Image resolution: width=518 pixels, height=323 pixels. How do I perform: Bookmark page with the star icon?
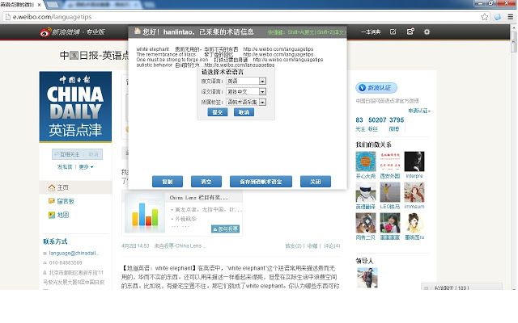click(x=484, y=17)
